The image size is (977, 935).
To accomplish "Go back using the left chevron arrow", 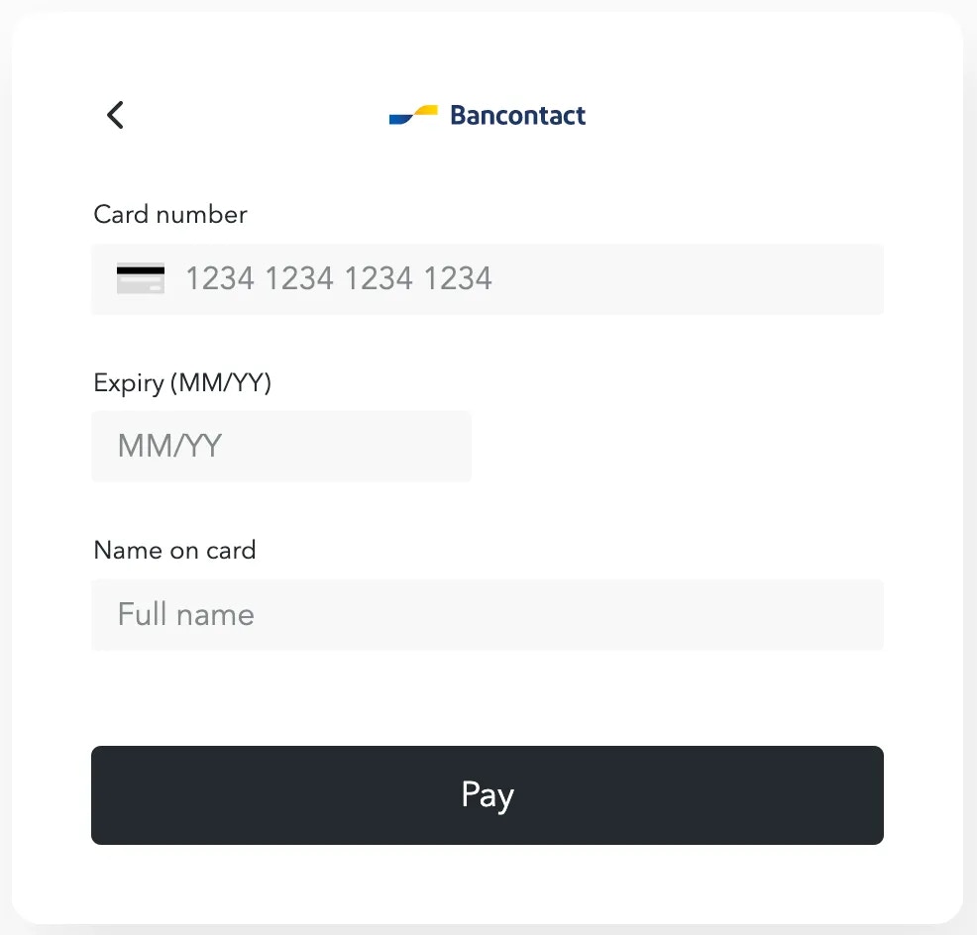I will coord(115,115).
